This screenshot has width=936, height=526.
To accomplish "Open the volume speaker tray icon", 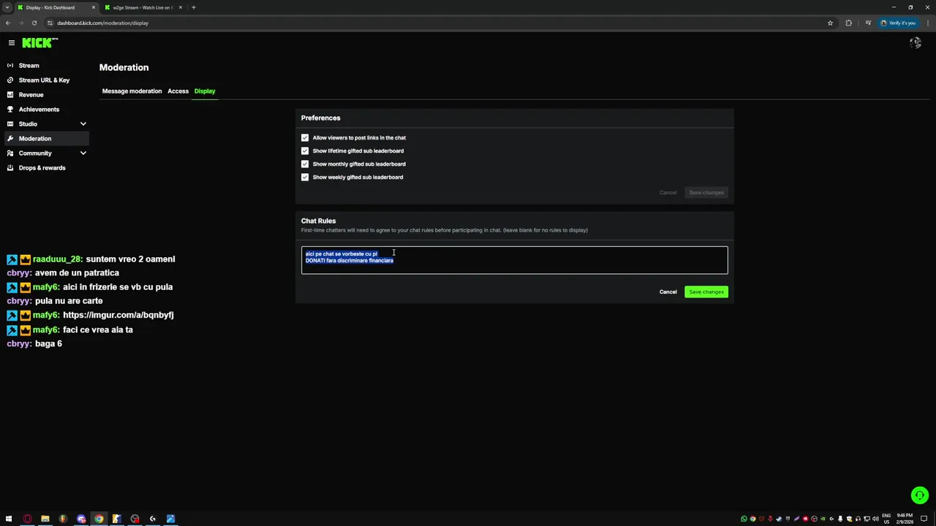I will [875, 519].
